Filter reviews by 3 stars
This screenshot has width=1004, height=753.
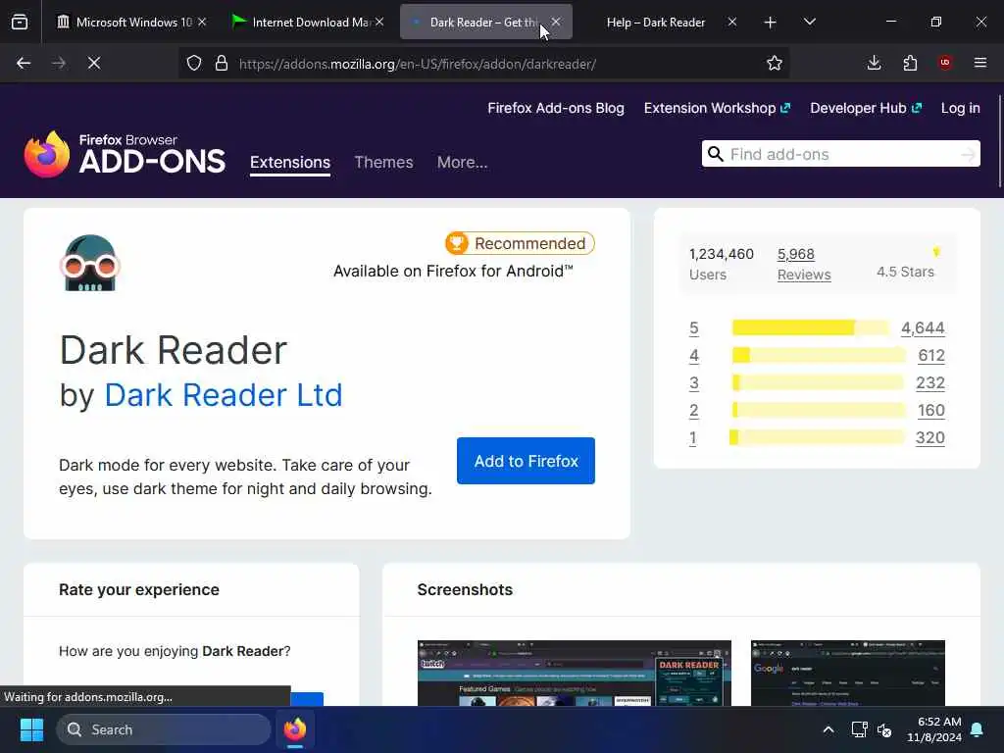(x=693, y=383)
